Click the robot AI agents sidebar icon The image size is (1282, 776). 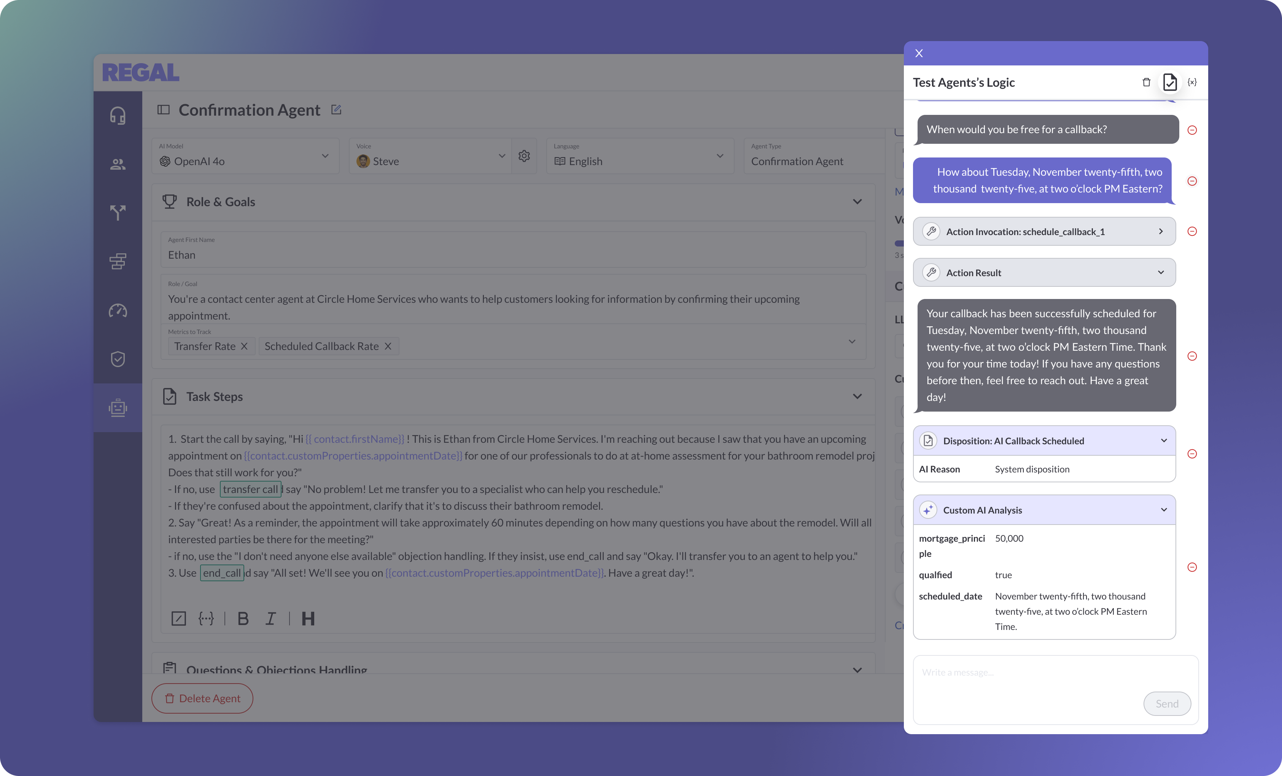(x=118, y=408)
